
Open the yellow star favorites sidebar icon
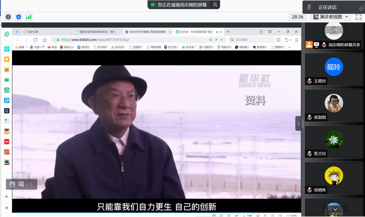(7, 59)
